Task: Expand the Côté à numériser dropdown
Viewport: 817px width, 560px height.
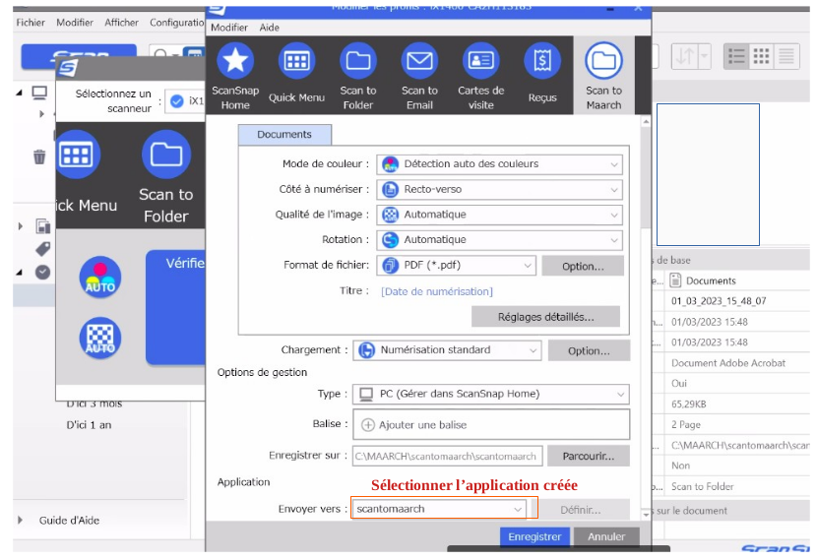Action: [x=500, y=189]
